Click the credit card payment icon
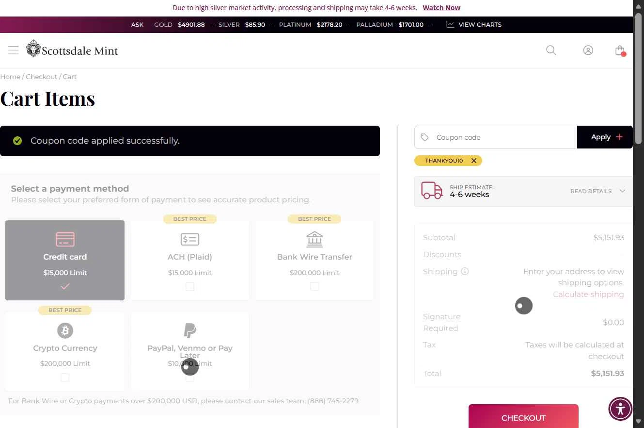This screenshot has height=428, width=644. click(x=65, y=239)
